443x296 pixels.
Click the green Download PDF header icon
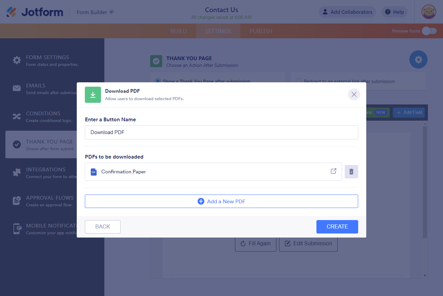pyautogui.click(x=93, y=95)
